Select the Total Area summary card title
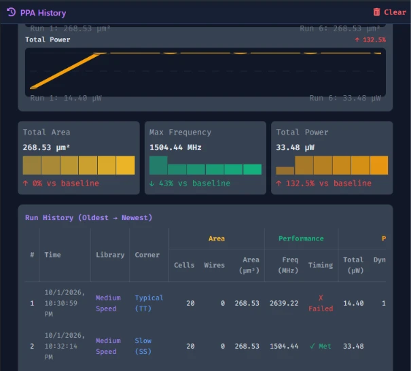The image size is (411, 371). click(46, 132)
